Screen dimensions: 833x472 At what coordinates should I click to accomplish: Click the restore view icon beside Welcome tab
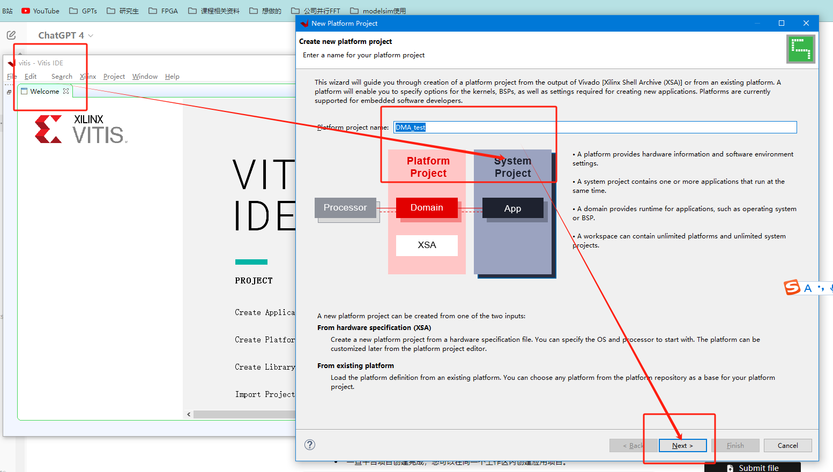(x=9, y=92)
